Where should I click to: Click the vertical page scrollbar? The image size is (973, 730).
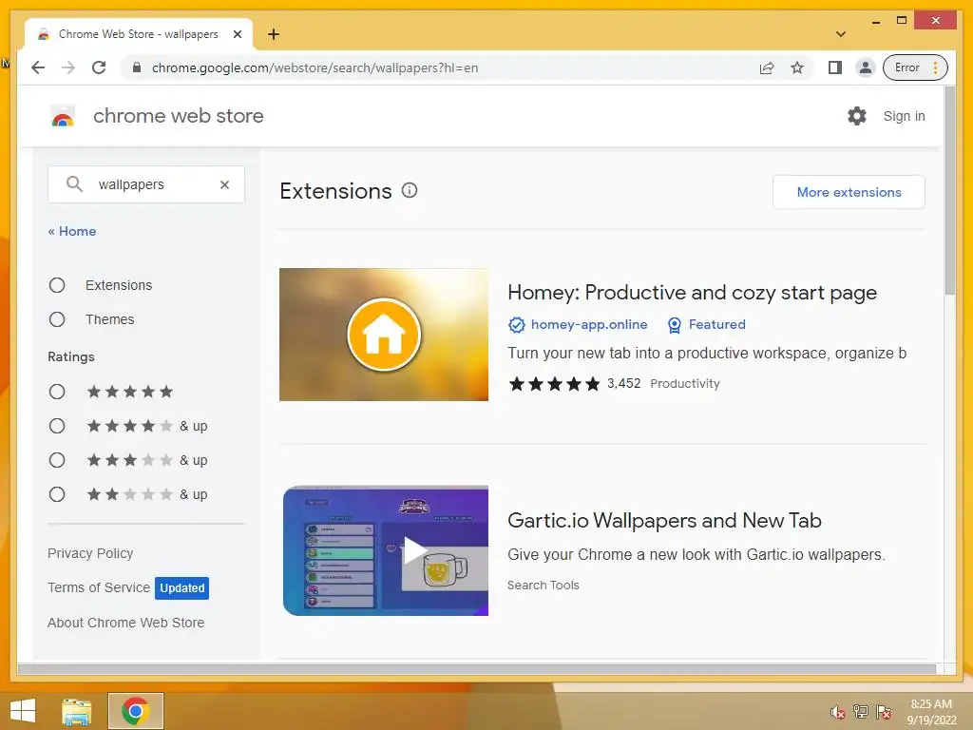[x=949, y=191]
